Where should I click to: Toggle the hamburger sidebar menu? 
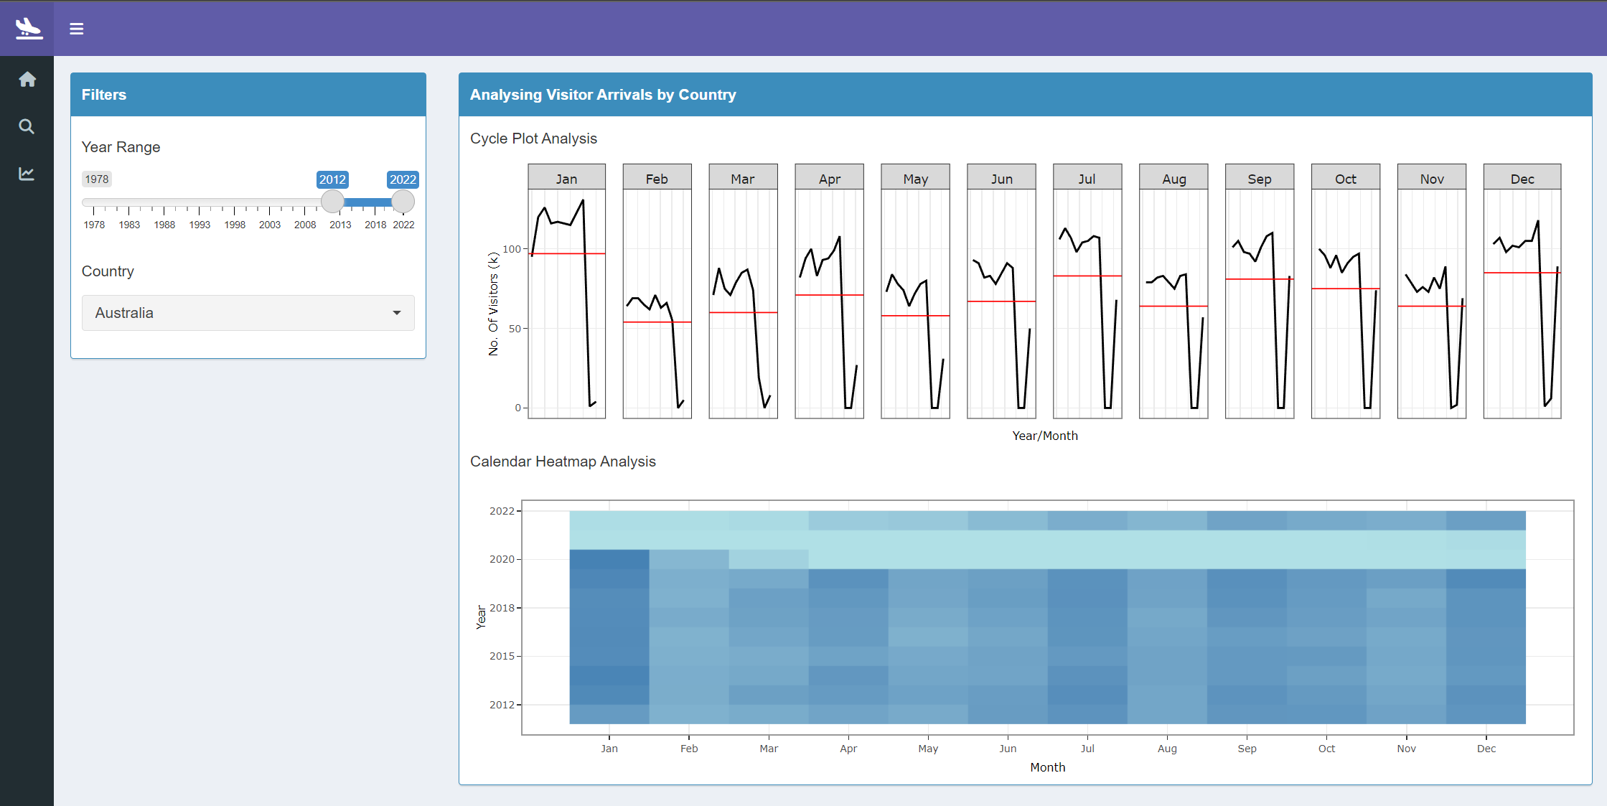tap(77, 29)
